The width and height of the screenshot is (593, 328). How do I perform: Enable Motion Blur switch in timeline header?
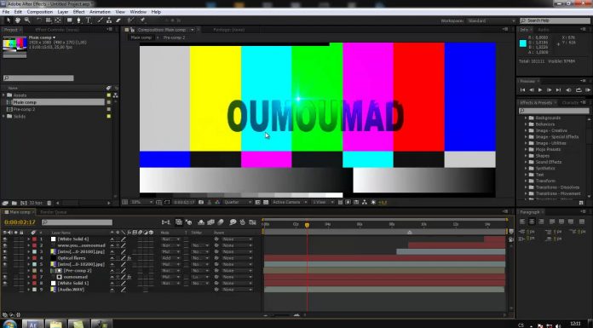(221, 222)
